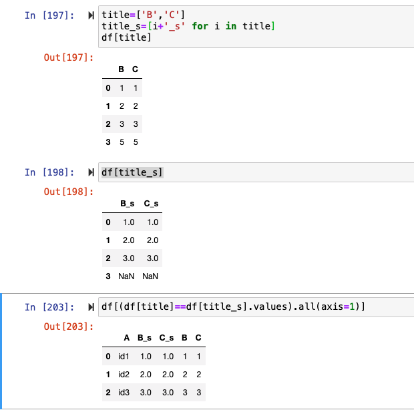This screenshot has height=412, width=414.
Task: Click the df[title] line in cell 197
Action: click(x=126, y=37)
